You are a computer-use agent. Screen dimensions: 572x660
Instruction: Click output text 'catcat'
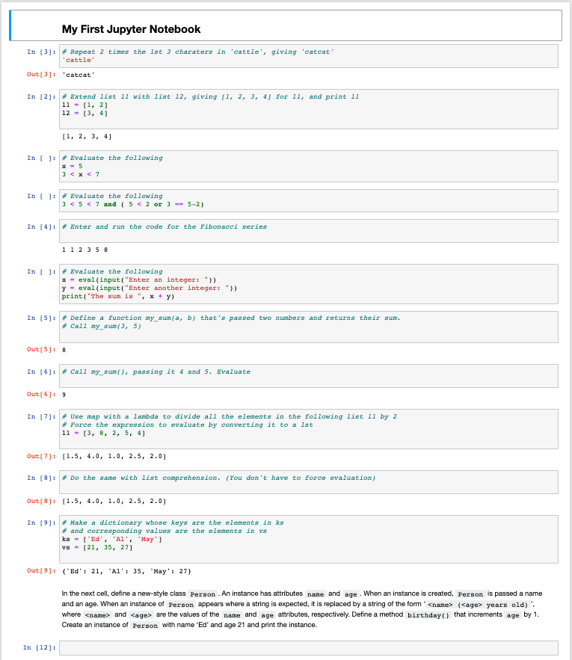pos(79,75)
